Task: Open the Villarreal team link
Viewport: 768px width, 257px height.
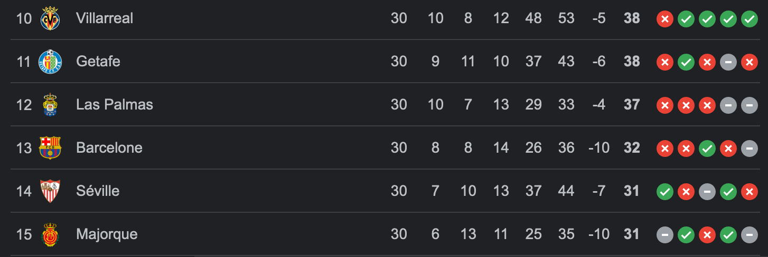Action: pyautogui.click(x=105, y=18)
